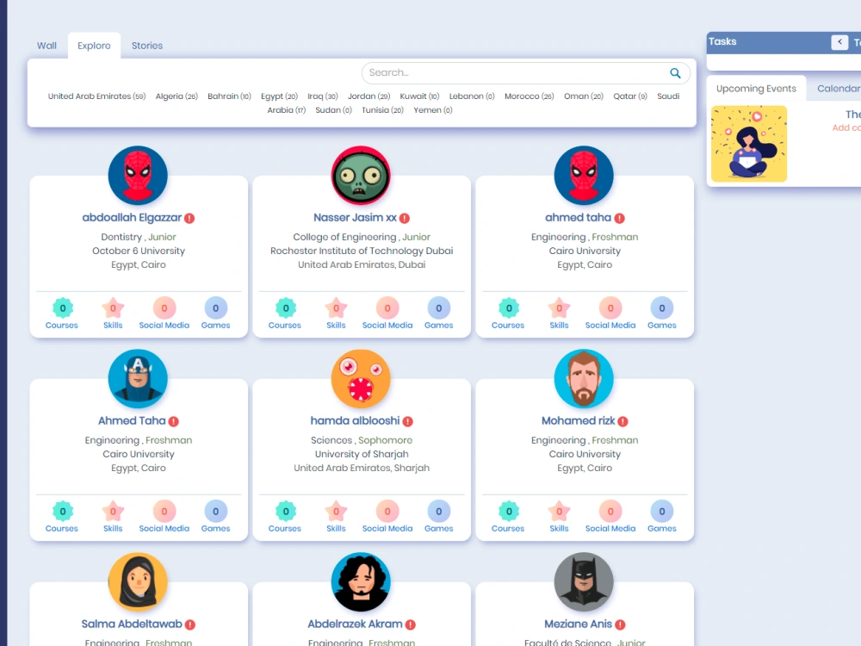Image resolution: width=861 pixels, height=646 pixels.
Task: Click the Tasks panel header
Action: point(784,42)
